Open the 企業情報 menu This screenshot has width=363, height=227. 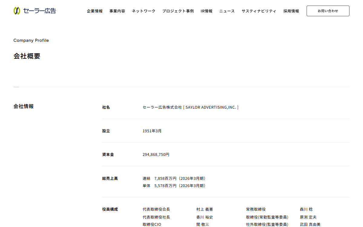click(95, 11)
